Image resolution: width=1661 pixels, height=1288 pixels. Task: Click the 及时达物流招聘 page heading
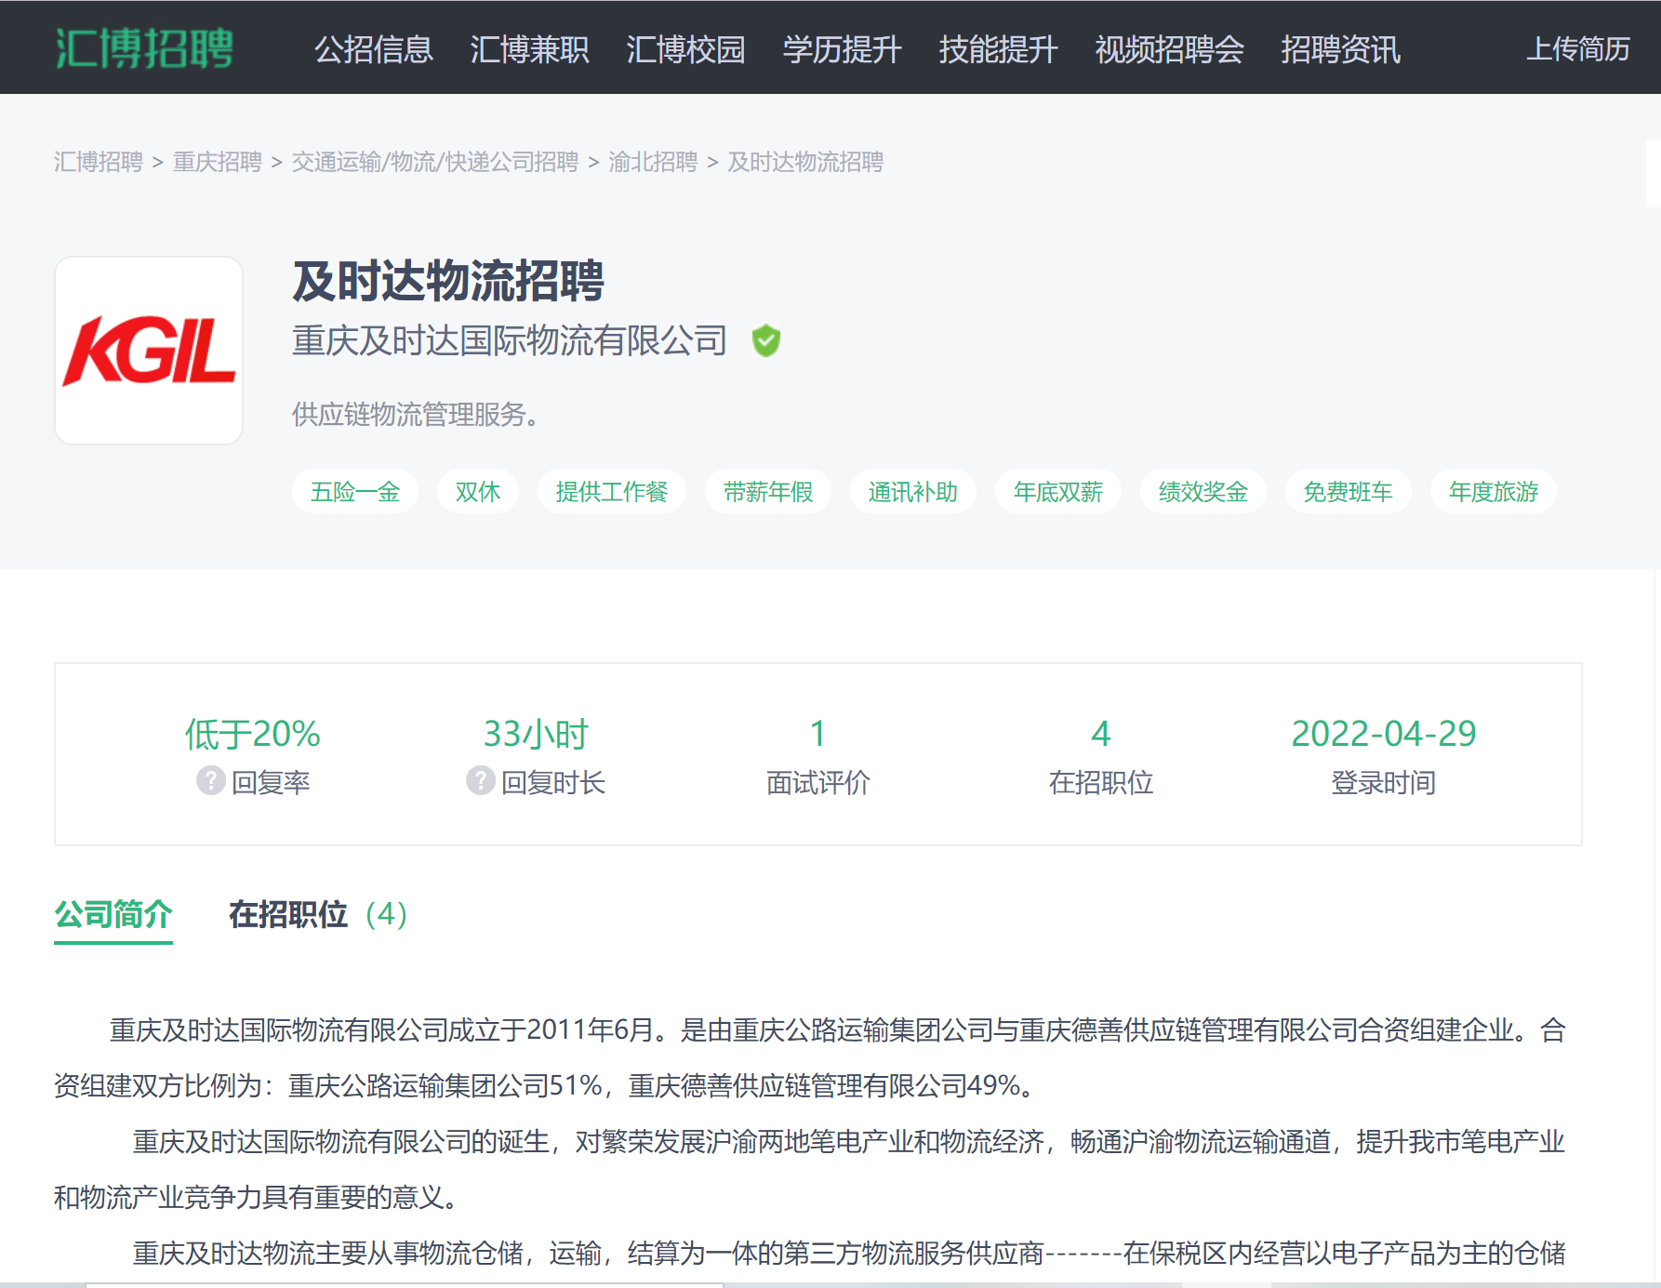pos(448,281)
